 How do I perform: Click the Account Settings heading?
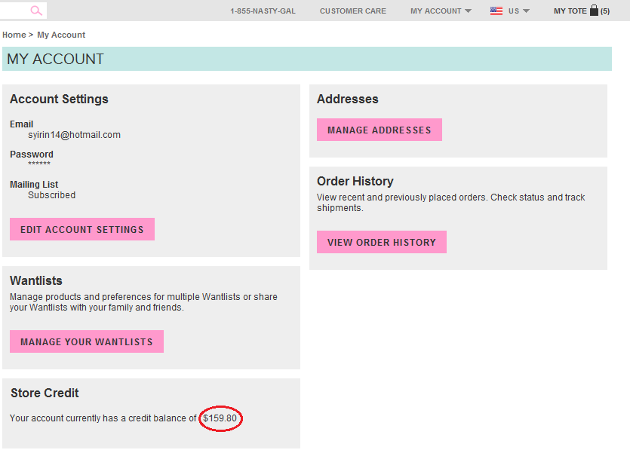tap(59, 99)
